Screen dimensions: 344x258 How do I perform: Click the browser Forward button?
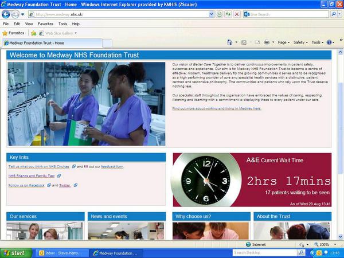[15, 14]
